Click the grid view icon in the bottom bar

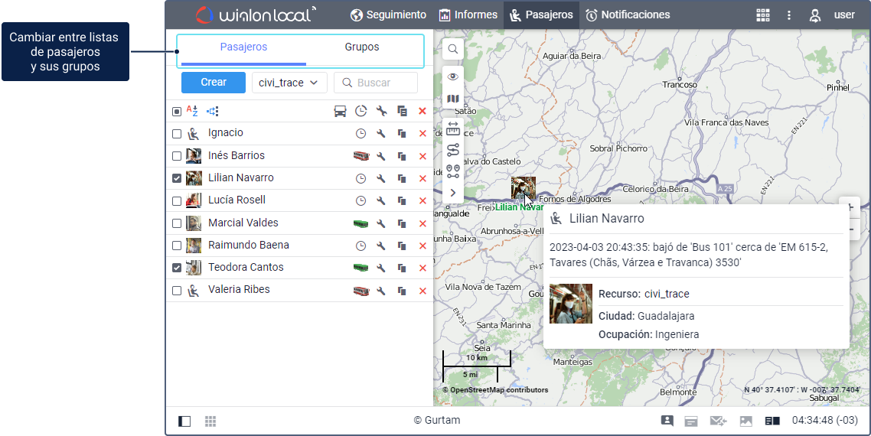tap(210, 421)
